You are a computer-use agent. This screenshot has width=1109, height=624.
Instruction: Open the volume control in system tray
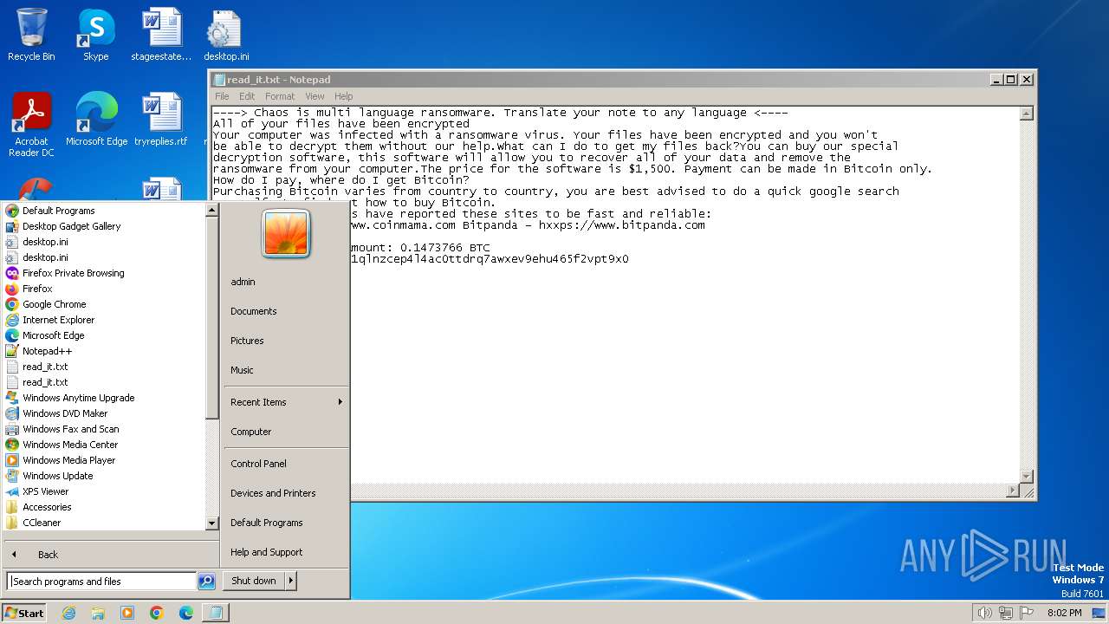point(984,613)
